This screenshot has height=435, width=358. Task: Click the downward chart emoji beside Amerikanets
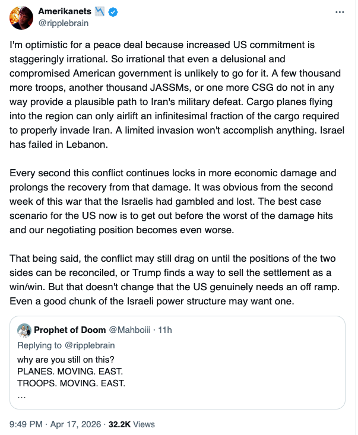pyautogui.click(x=99, y=11)
